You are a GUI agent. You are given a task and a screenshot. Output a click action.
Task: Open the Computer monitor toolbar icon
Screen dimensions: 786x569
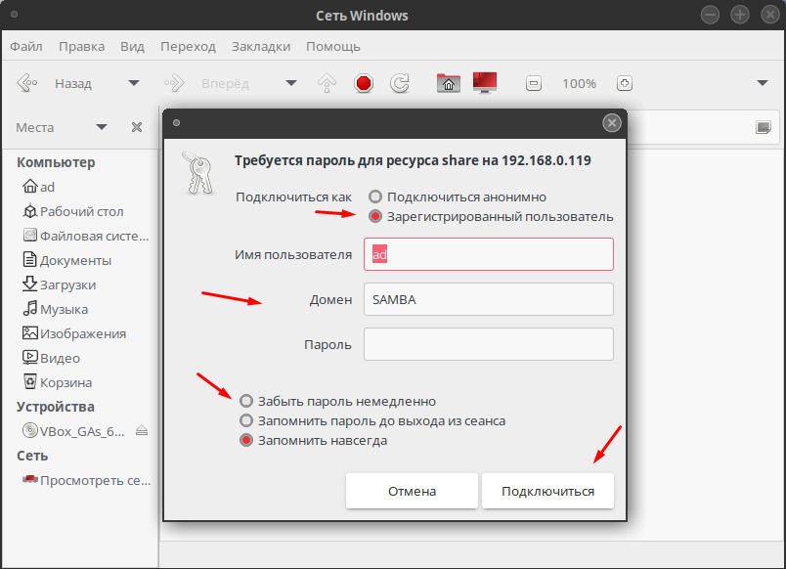pos(485,83)
